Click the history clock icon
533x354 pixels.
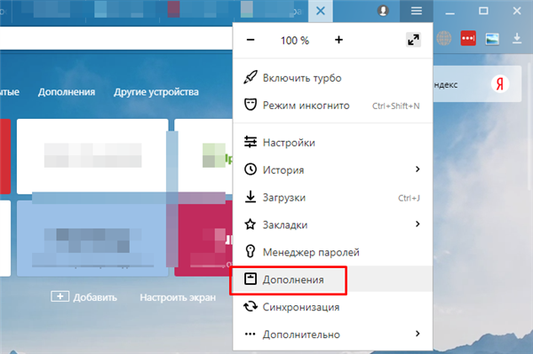click(x=251, y=169)
